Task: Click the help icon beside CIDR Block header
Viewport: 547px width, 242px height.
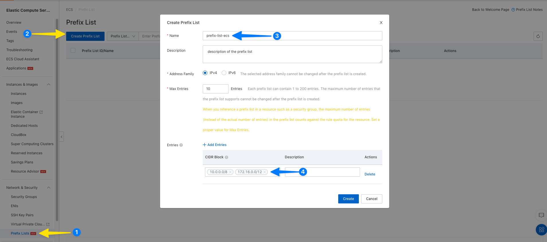Action: (227, 157)
